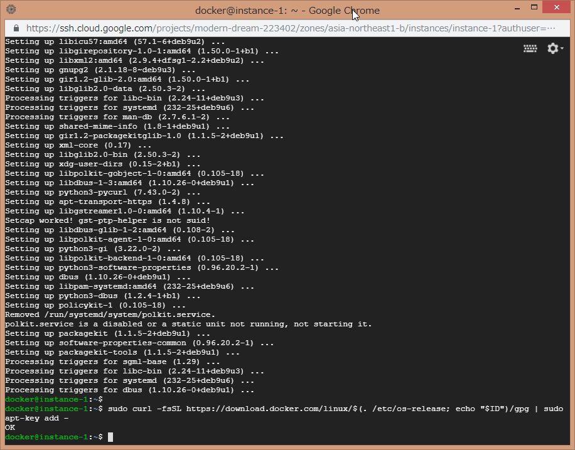Screen dimensions: 575x450
Task: Click 'sudo curl -fsSL' command text
Action: coord(144,409)
